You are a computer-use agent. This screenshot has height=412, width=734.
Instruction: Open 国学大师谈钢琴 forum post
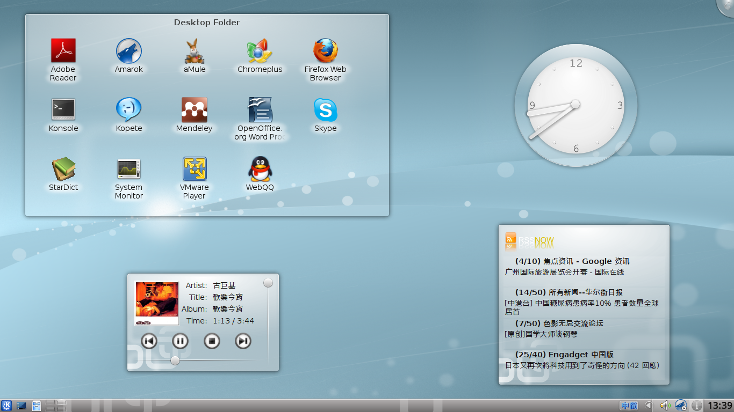[541, 334]
